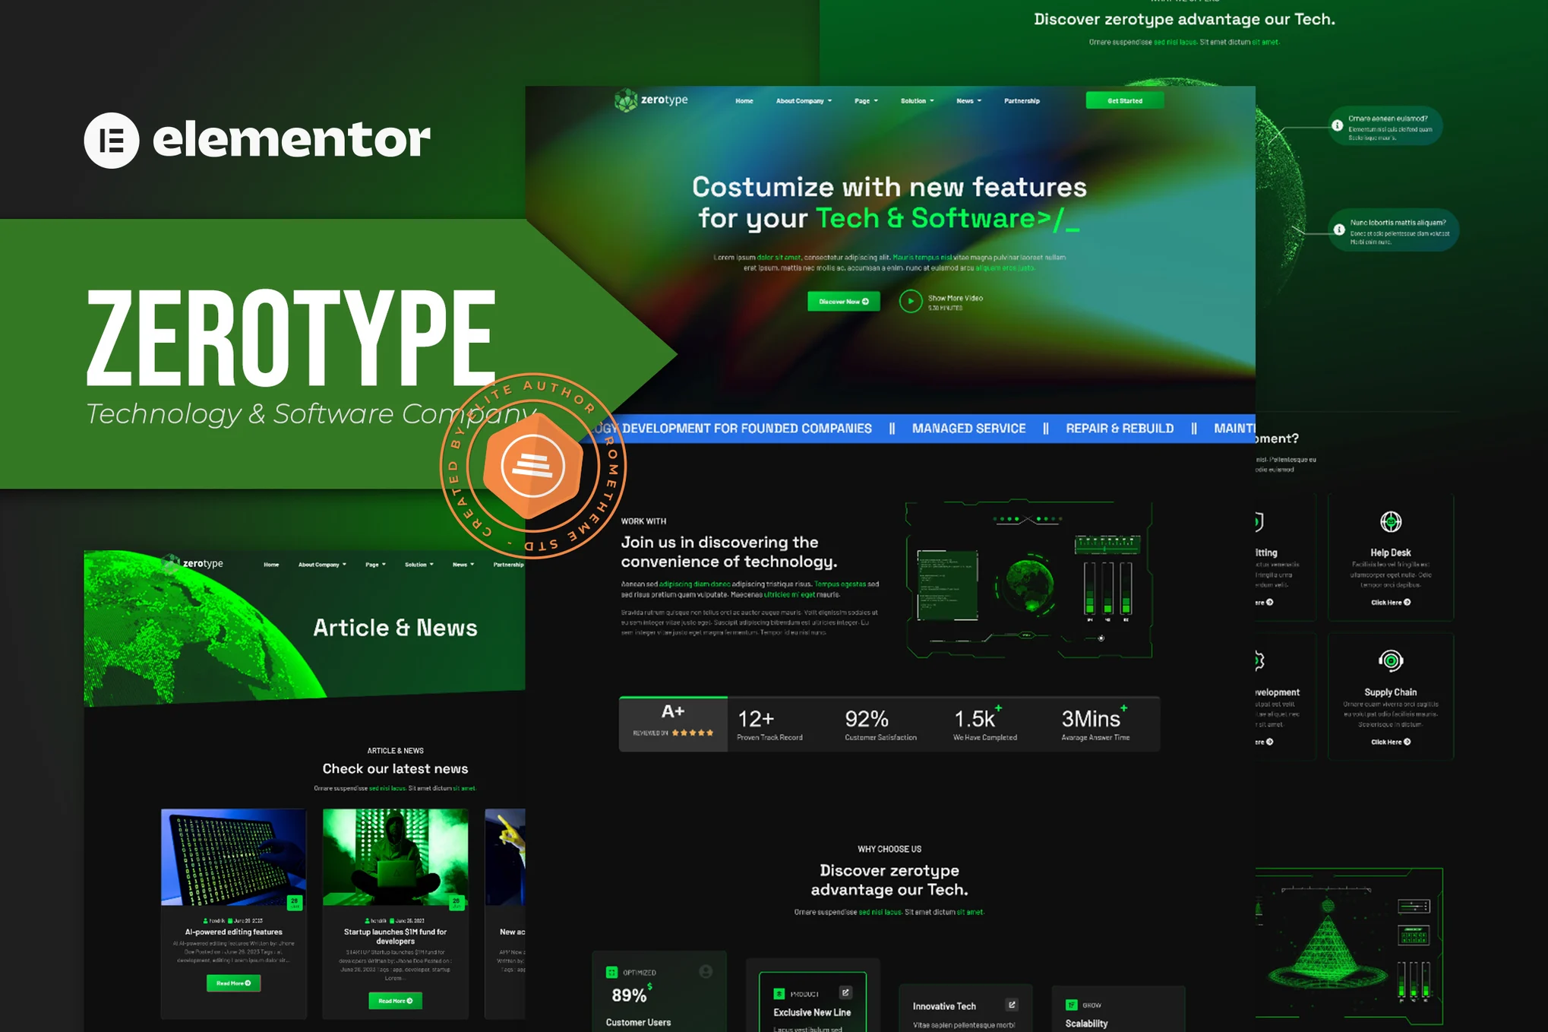
Task: Click the 1.5k We Have Completed stat
Action: point(984,724)
